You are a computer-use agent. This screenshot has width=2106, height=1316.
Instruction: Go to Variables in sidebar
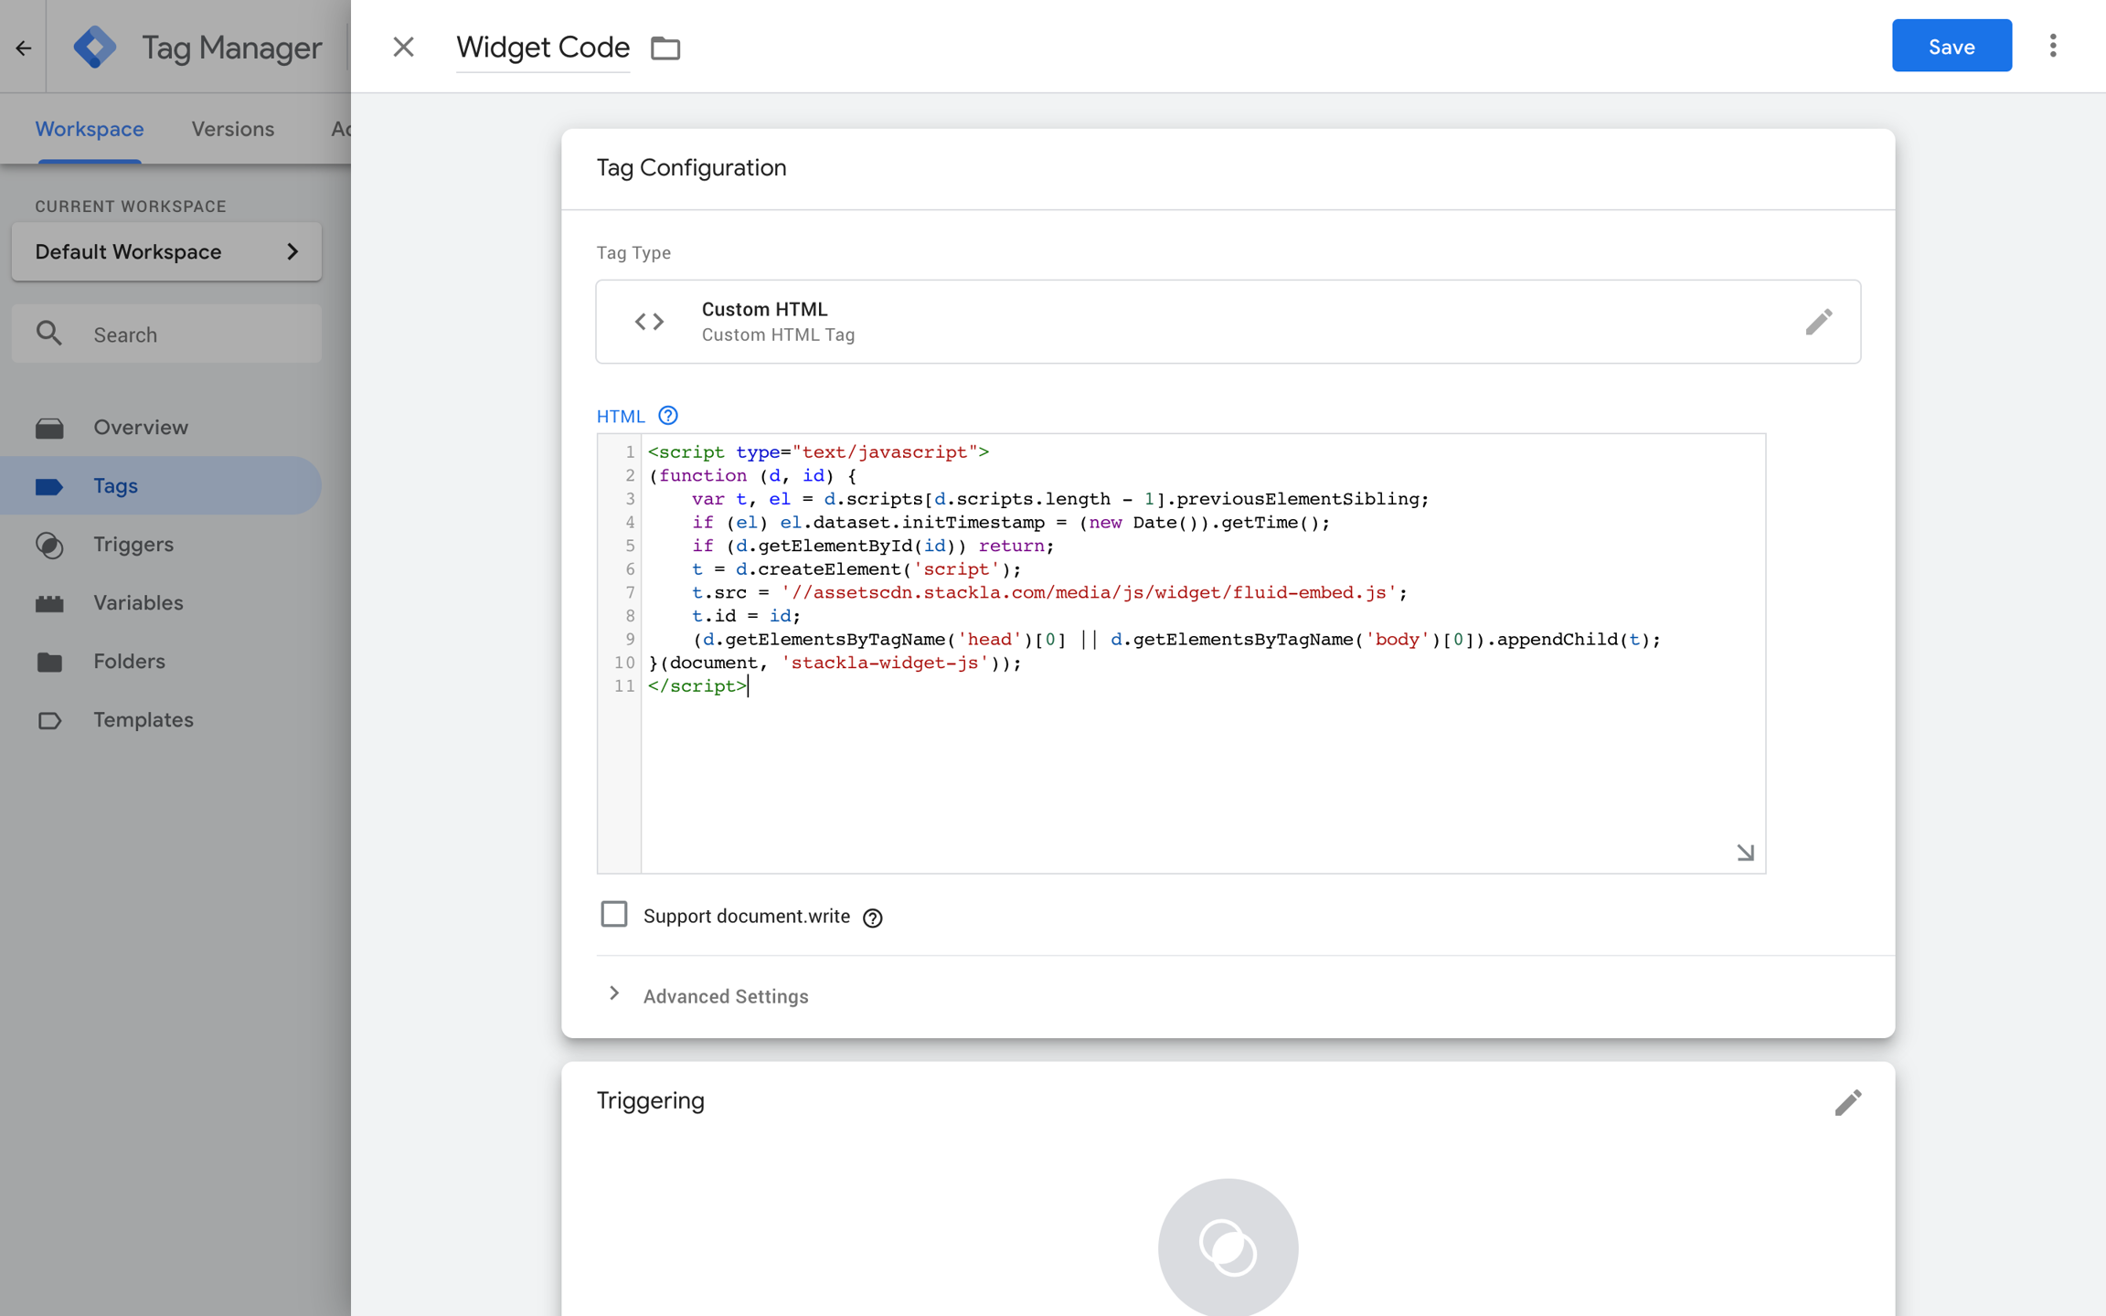tap(138, 603)
